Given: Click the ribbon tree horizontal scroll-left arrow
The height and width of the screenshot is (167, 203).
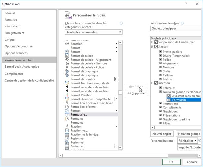Looking at the screenshot, I should 153,127.
